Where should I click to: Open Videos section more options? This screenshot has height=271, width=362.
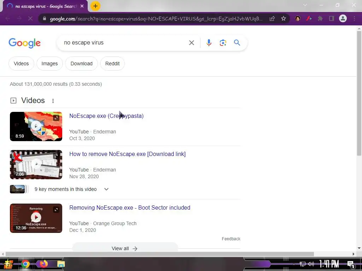53,101
